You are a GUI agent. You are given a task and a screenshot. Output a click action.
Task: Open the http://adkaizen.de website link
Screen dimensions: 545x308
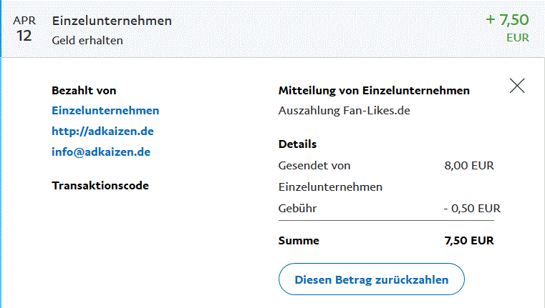102,131
